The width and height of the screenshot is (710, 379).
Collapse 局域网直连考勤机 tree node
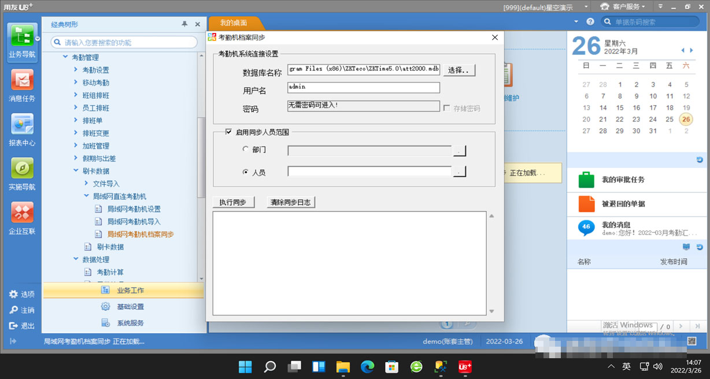87,196
